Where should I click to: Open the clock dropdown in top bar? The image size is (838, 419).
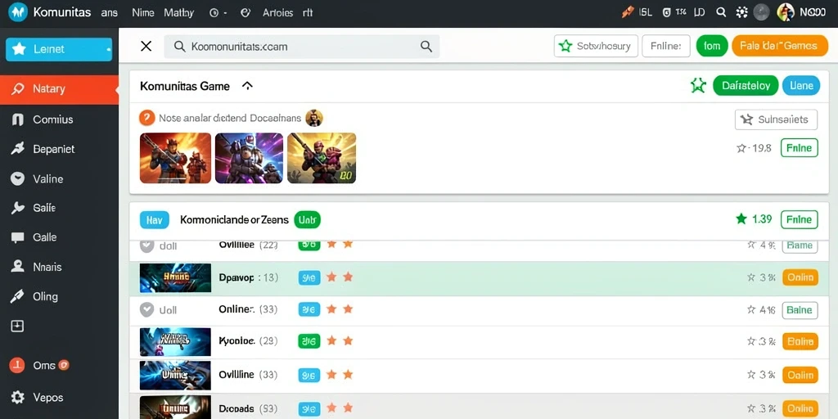tap(218, 13)
